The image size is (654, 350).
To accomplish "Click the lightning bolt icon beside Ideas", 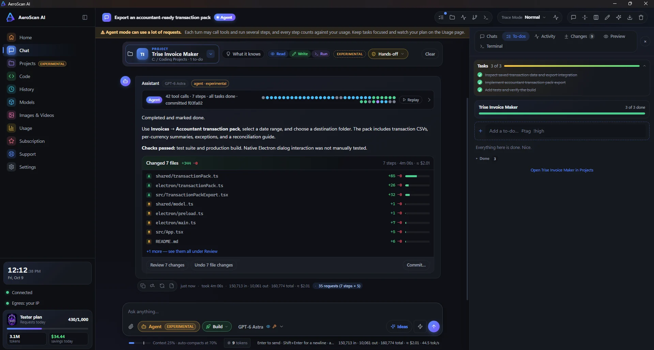I will click(x=420, y=326).
